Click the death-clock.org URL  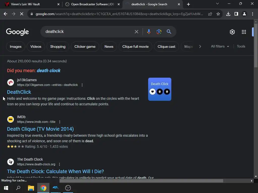[36, 164]
